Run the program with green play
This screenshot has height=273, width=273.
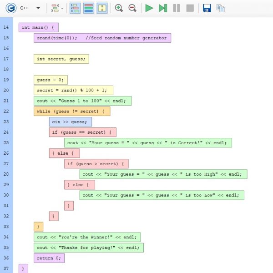[x=149, y=8]
